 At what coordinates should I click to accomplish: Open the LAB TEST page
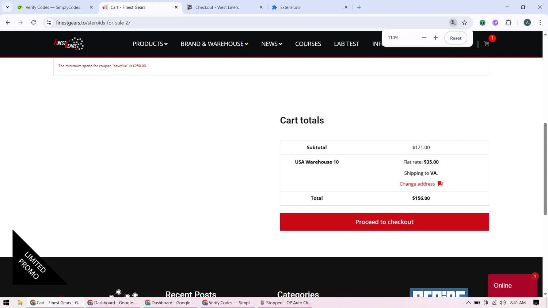346,44
